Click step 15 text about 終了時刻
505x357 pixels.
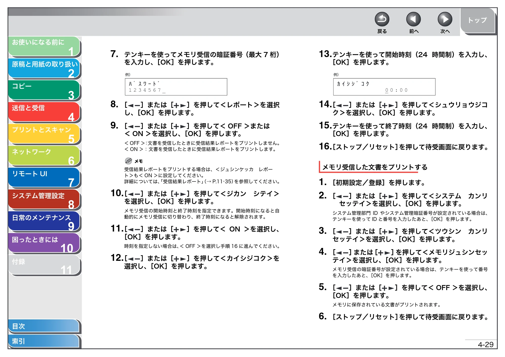point(410,130)
